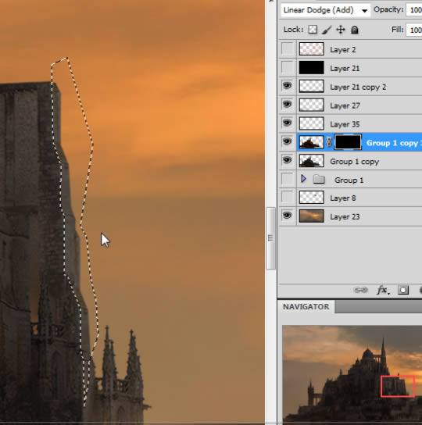Switch to the Navigator panel tab
The width and height of the screenshot is (422, 425).
[306, 306]
